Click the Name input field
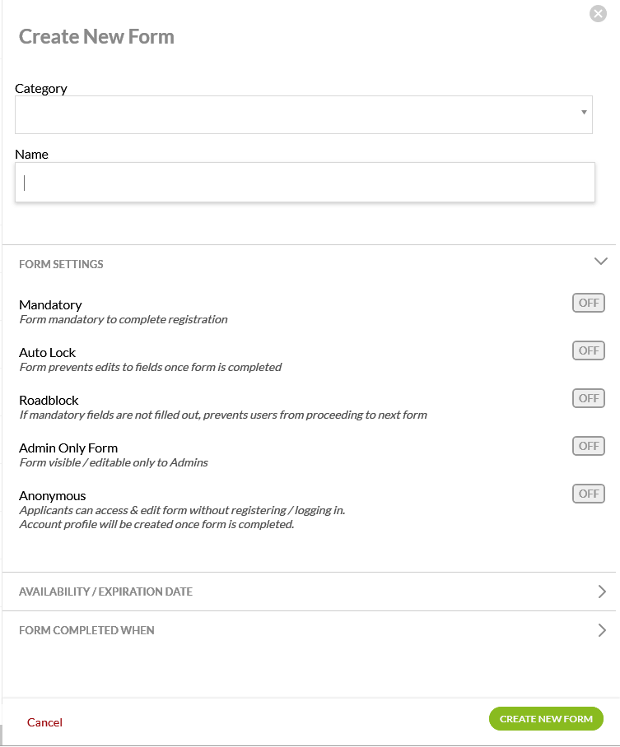Image resolution: width=620 pixels, height=747 pixels. pyautogui.click(x=305, y=183)
